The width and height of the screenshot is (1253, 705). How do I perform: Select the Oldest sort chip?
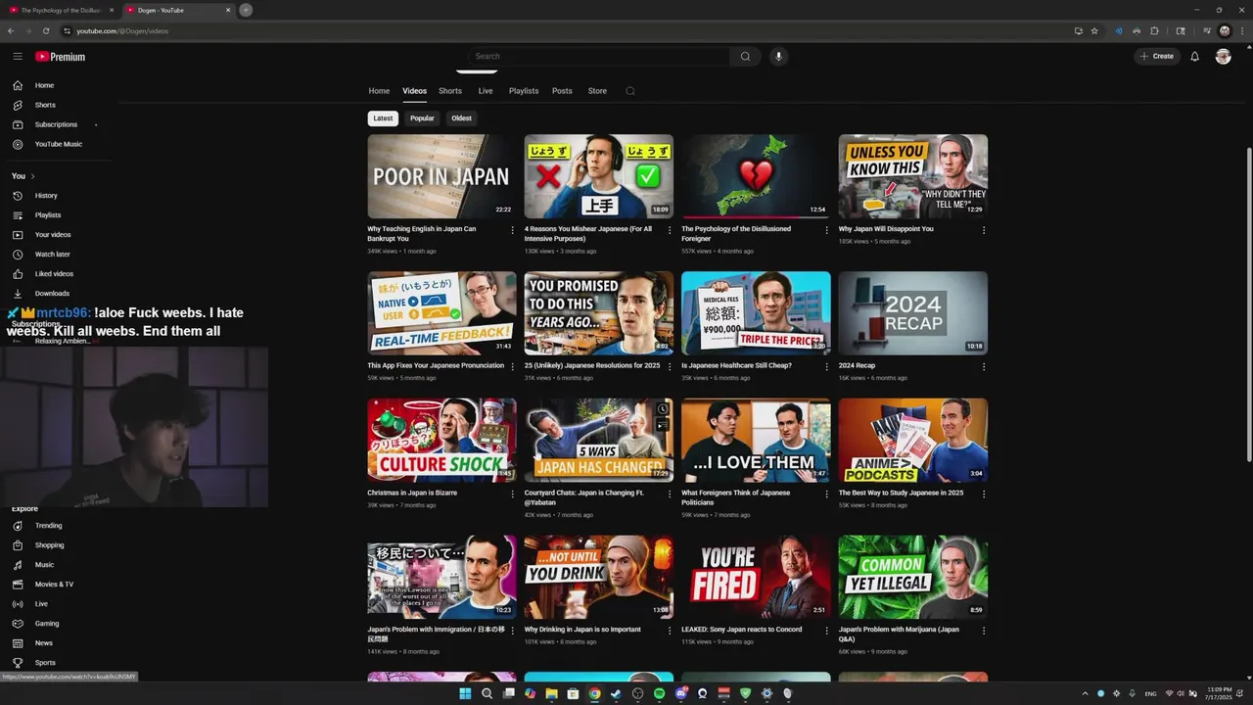coord(462,118)
